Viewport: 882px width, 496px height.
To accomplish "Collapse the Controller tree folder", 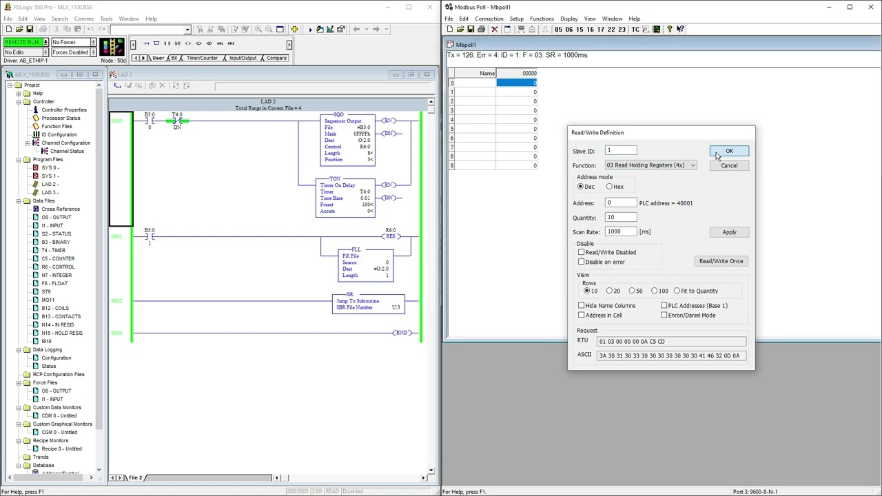I will point(19,101).
